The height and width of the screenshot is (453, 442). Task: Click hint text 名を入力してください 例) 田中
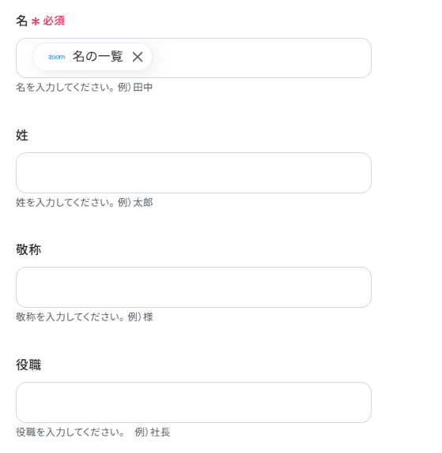tap(85, 87)
